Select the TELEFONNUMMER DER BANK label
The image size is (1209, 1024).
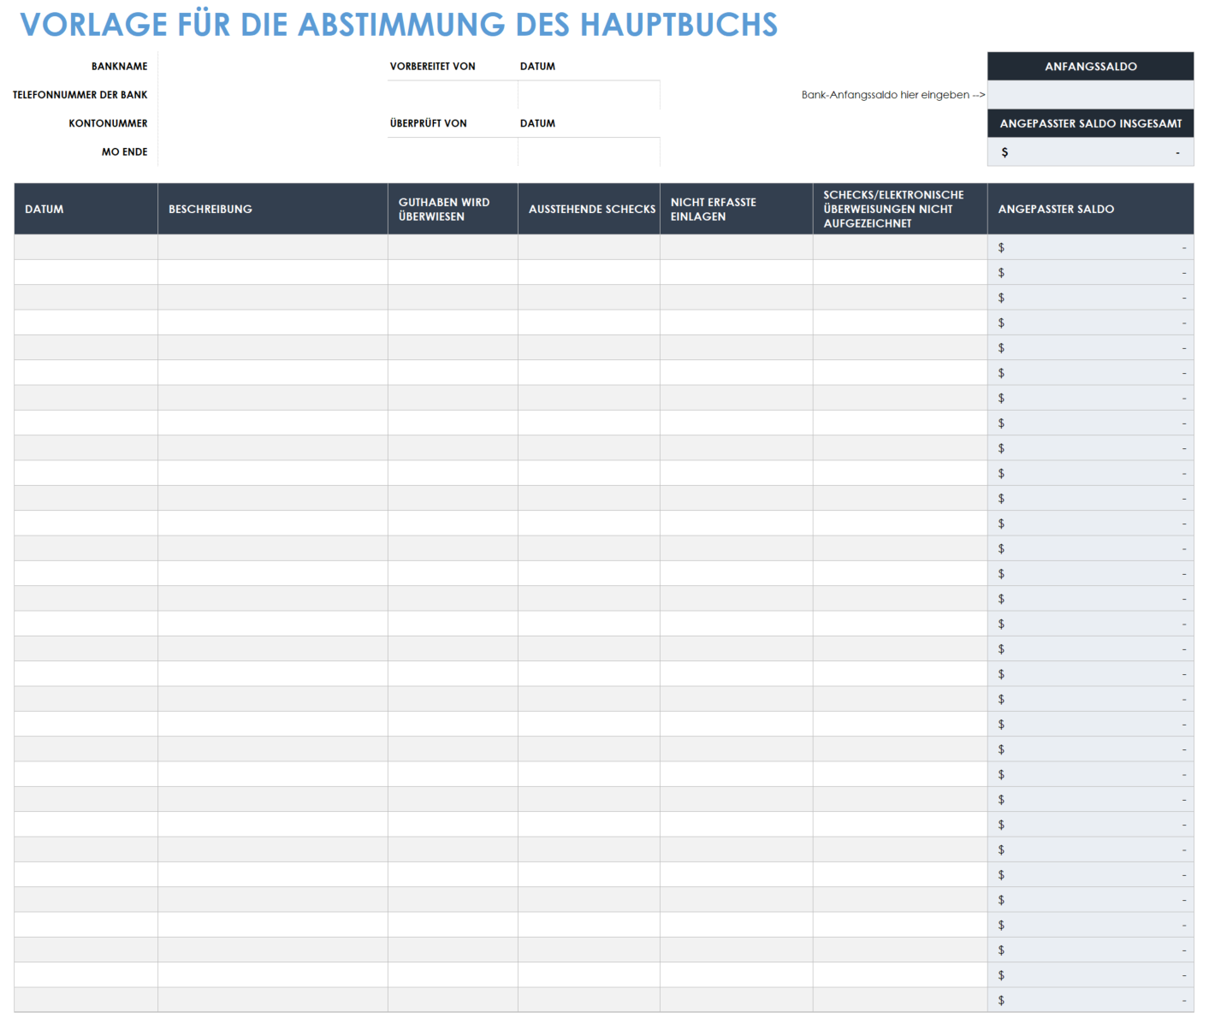pos(80,95)
